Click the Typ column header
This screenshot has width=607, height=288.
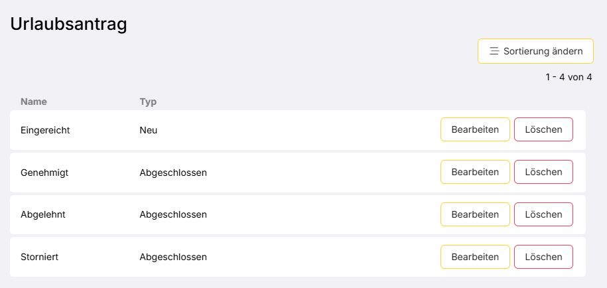tap(147, 102)
